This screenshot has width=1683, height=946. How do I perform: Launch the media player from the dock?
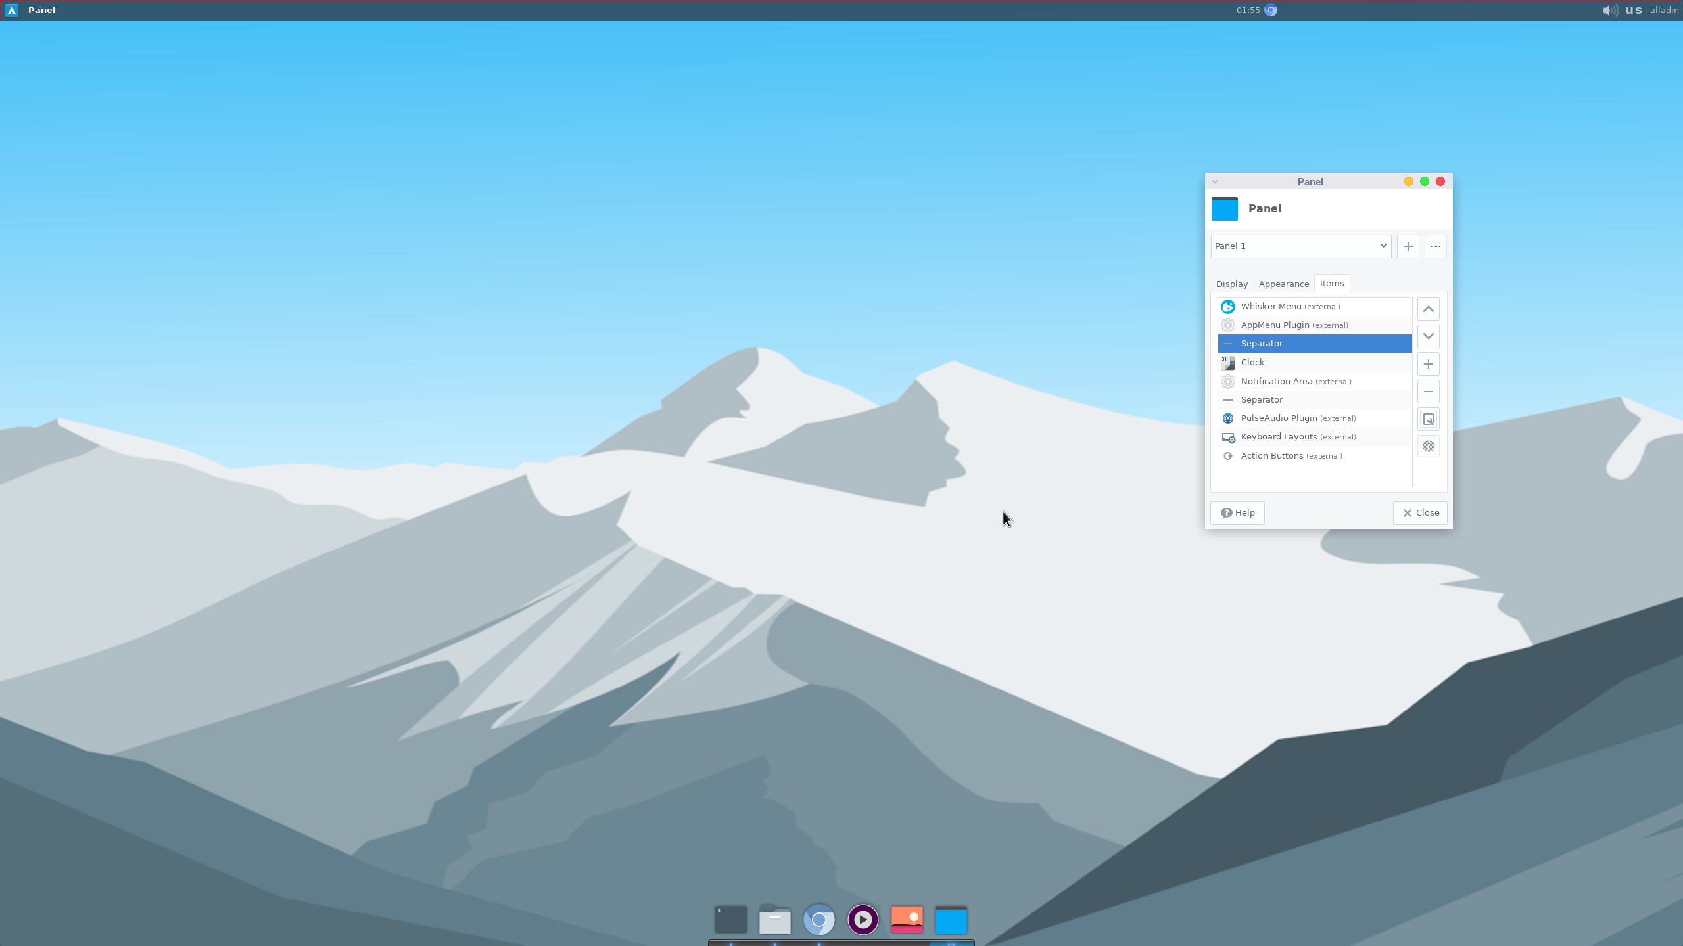(863, 920)
